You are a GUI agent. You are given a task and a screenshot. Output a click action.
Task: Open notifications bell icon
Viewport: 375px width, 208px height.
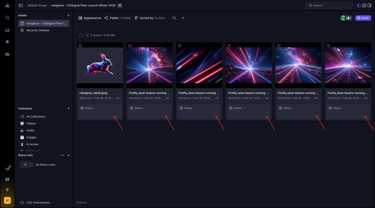(7, 42)
